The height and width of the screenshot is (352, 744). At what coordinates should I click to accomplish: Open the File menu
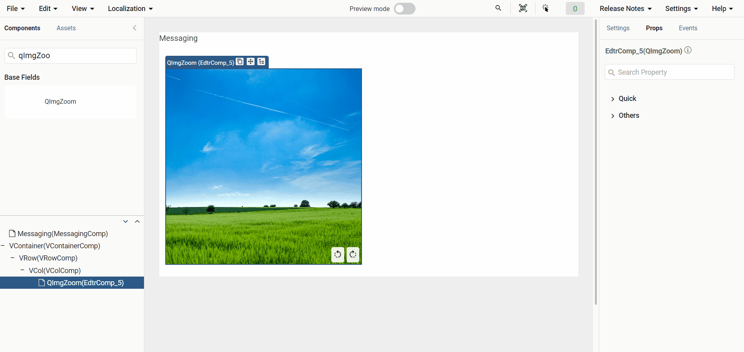click(16, 9)
